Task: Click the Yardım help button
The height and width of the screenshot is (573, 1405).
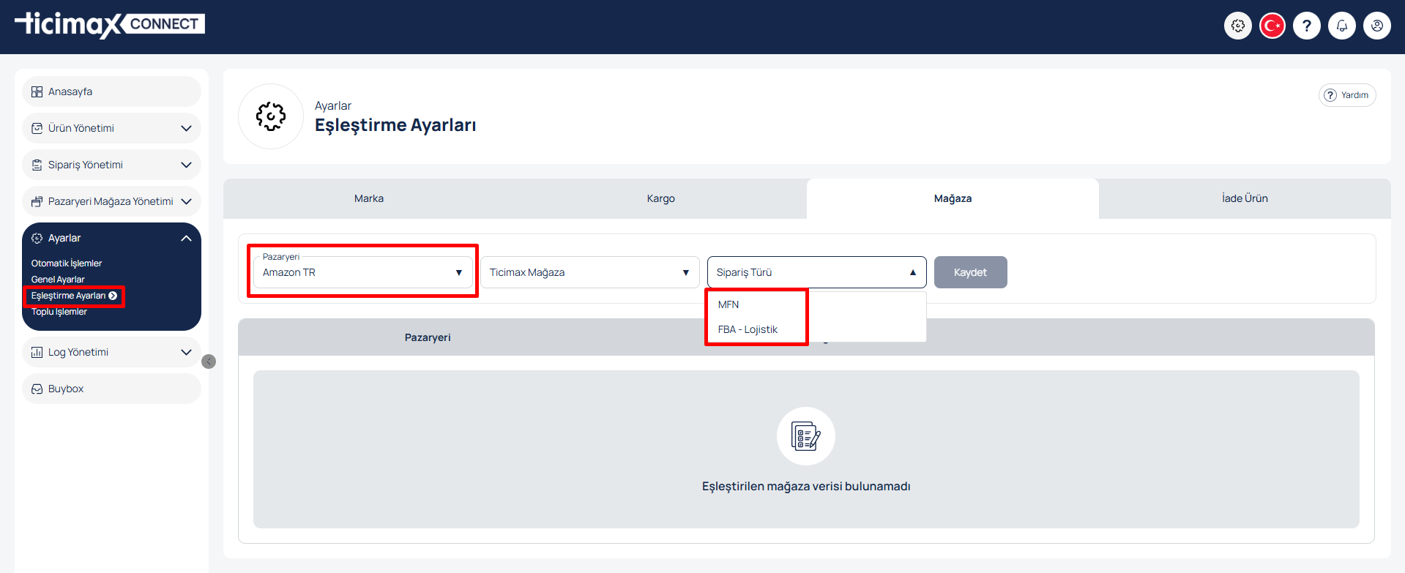Action: 1347,95
